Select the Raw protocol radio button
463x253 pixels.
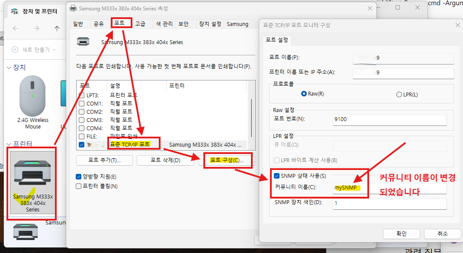pos(304,93)
